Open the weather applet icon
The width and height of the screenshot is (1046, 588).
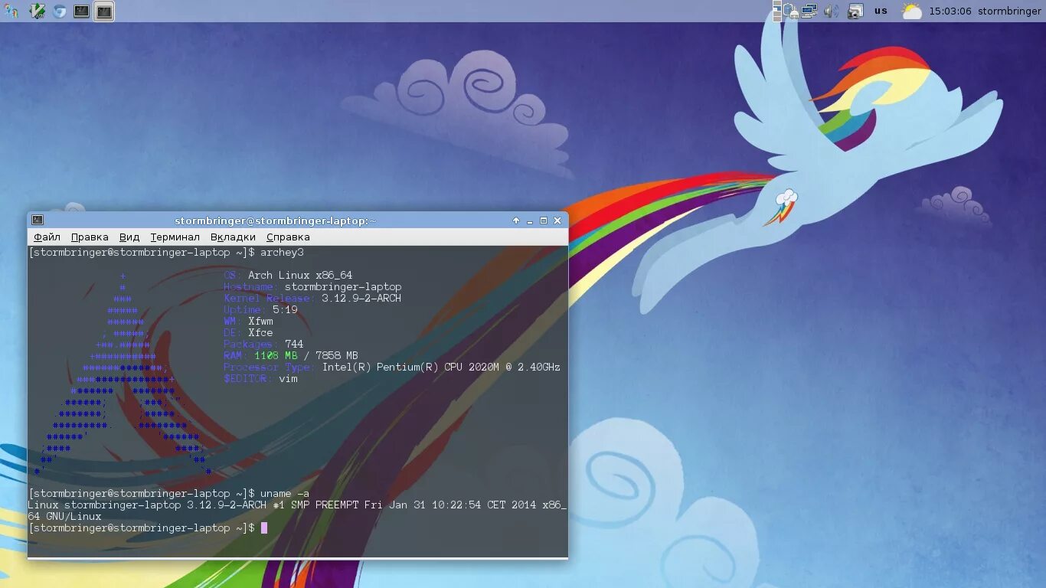pyautogui.click(x=911, y=11)
